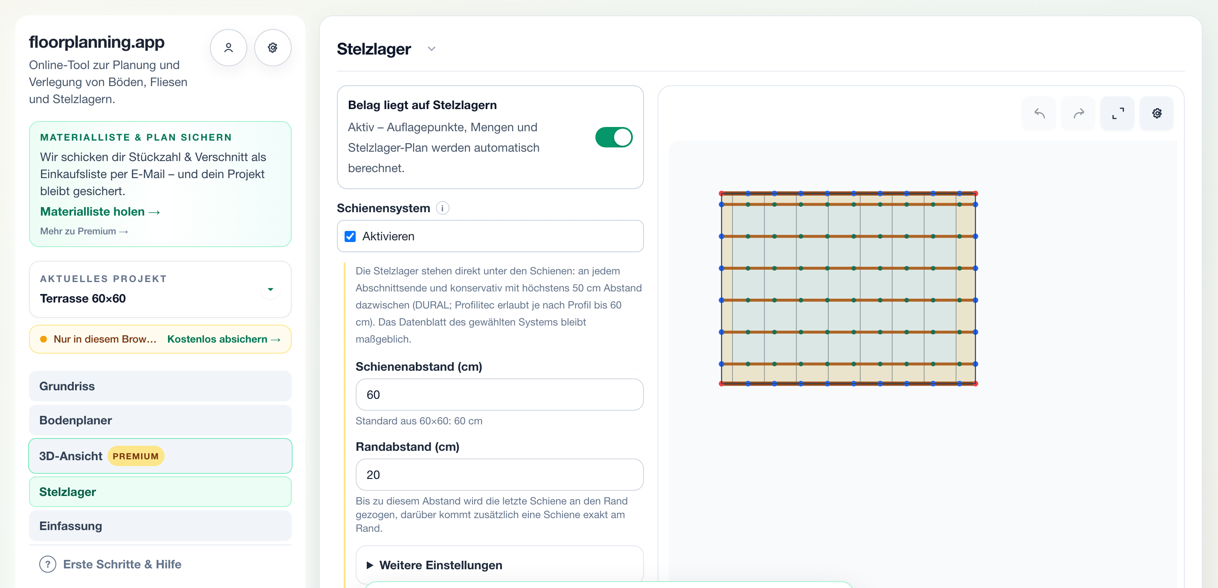Click the floorplanning.app logo title
This screenshot has width=1218, height=588.
(x=96, y=42)
